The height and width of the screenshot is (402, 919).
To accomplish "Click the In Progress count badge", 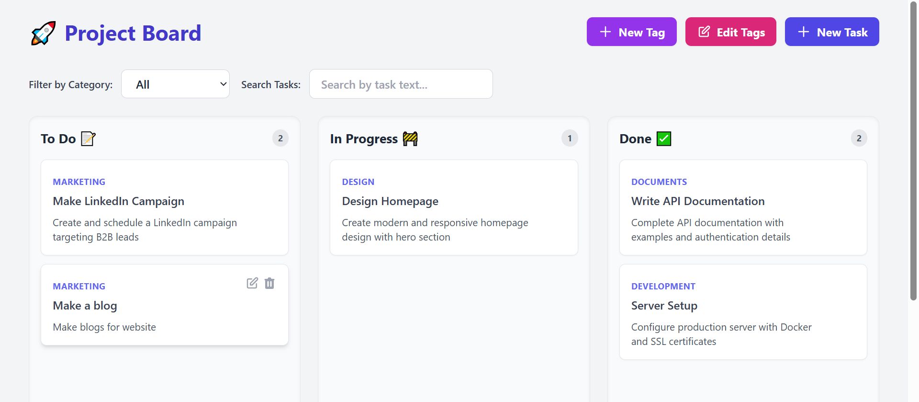I will [570, 138].
